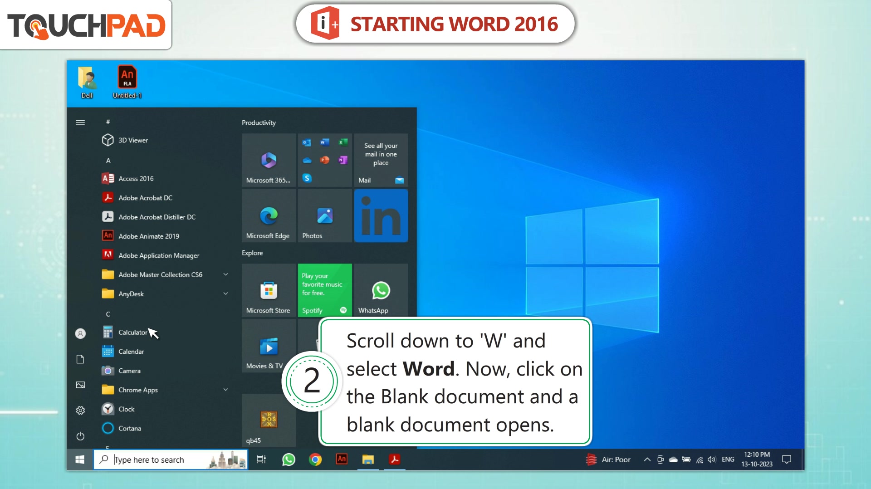Screen dimensions: 871x489
Task: Open the Movies & TV tile
Action: pos(269,346)
